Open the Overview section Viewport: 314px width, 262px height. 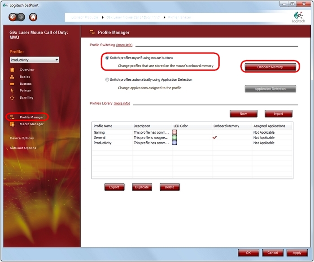pyautogui.click(x=27, y=70)
